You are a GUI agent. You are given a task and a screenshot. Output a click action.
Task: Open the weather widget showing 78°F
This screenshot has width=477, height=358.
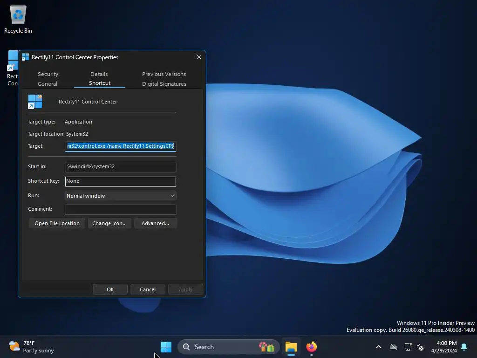(31, 347)
